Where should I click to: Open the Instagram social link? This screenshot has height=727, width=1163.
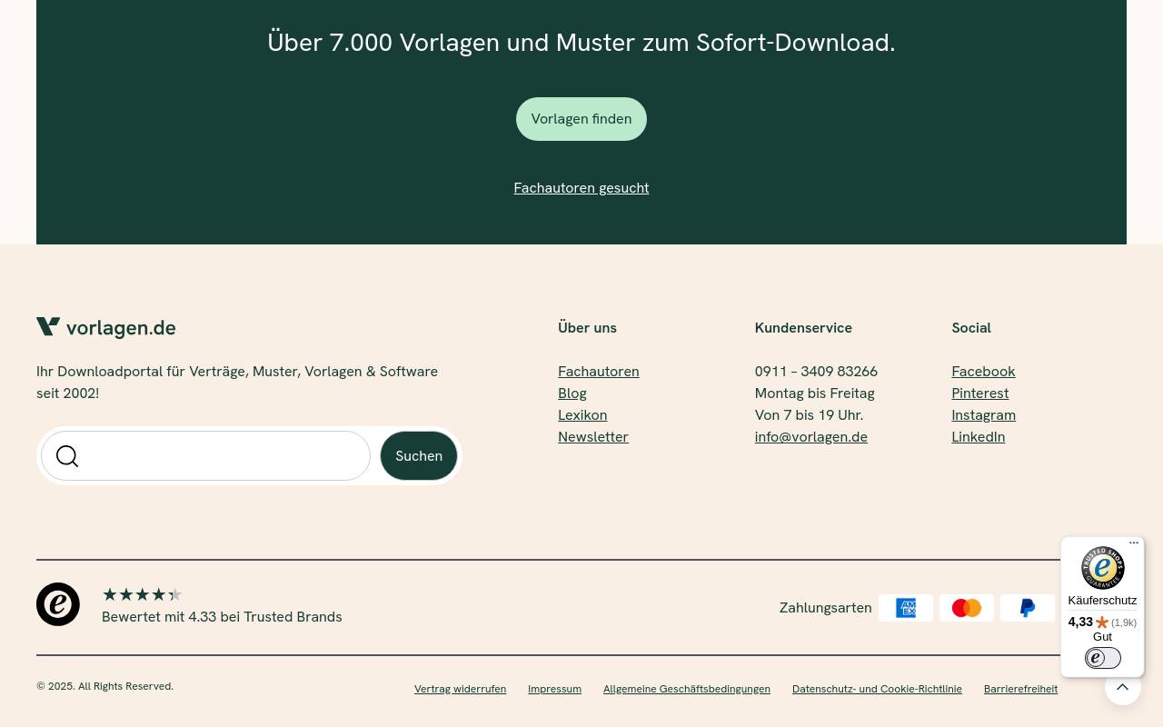[984, 415]
